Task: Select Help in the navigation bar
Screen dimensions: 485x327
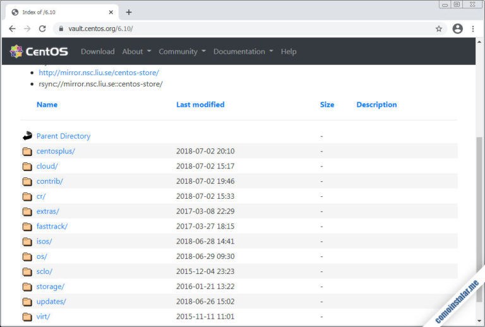Action: 289,51
